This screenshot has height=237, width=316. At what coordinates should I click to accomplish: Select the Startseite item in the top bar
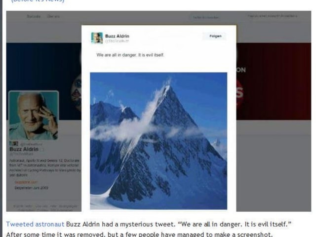point(33,16)
